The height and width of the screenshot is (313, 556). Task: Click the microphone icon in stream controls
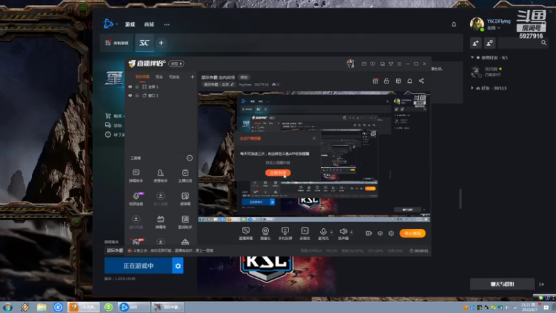click(x=323, y=232)
